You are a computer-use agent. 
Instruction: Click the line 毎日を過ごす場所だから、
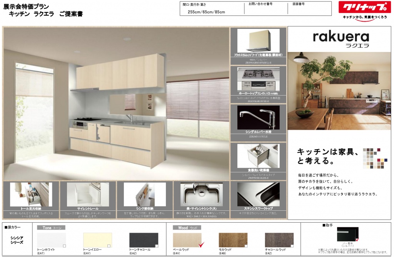pyautogui.click(x=318, y=175)
